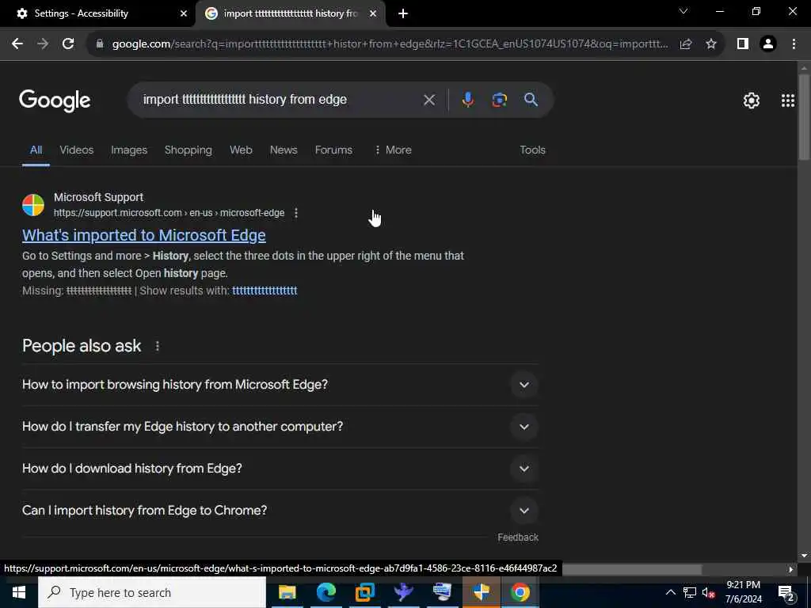
Task: Open the People also ask options dots
Action: [158, 347]
